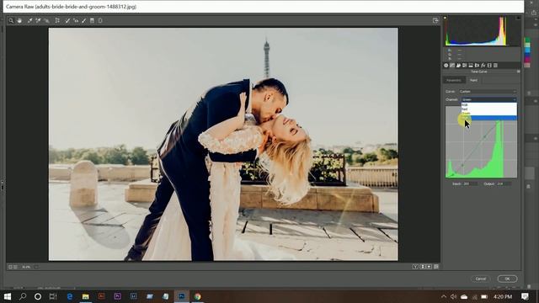Select the Spot Removal tool
Screen dimensions: 539x303
click(67, 20)
